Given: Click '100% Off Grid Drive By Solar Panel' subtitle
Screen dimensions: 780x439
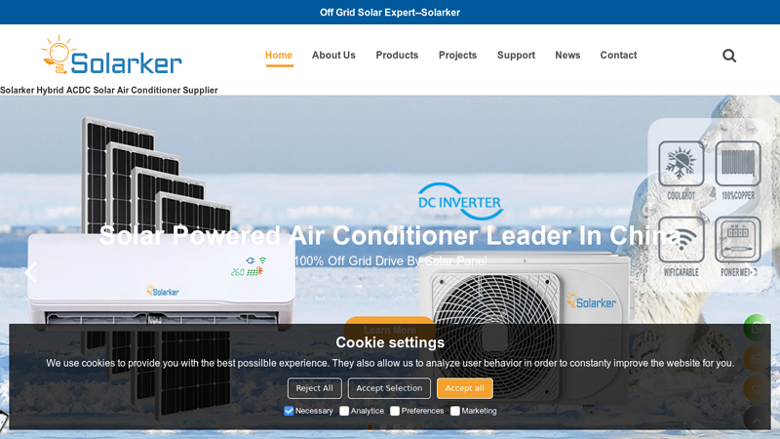Looking at the screenshot, I should click(x=390, y=260).
